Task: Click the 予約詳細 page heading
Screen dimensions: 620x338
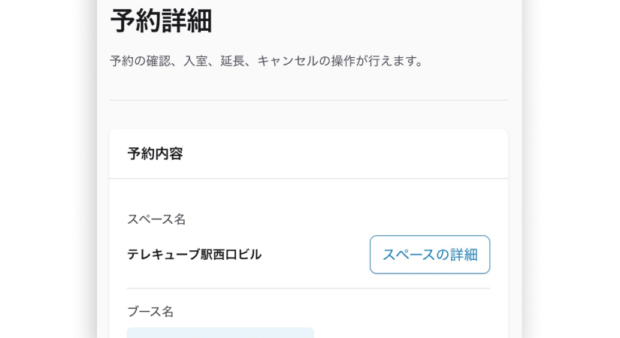Action: [161, 21]
